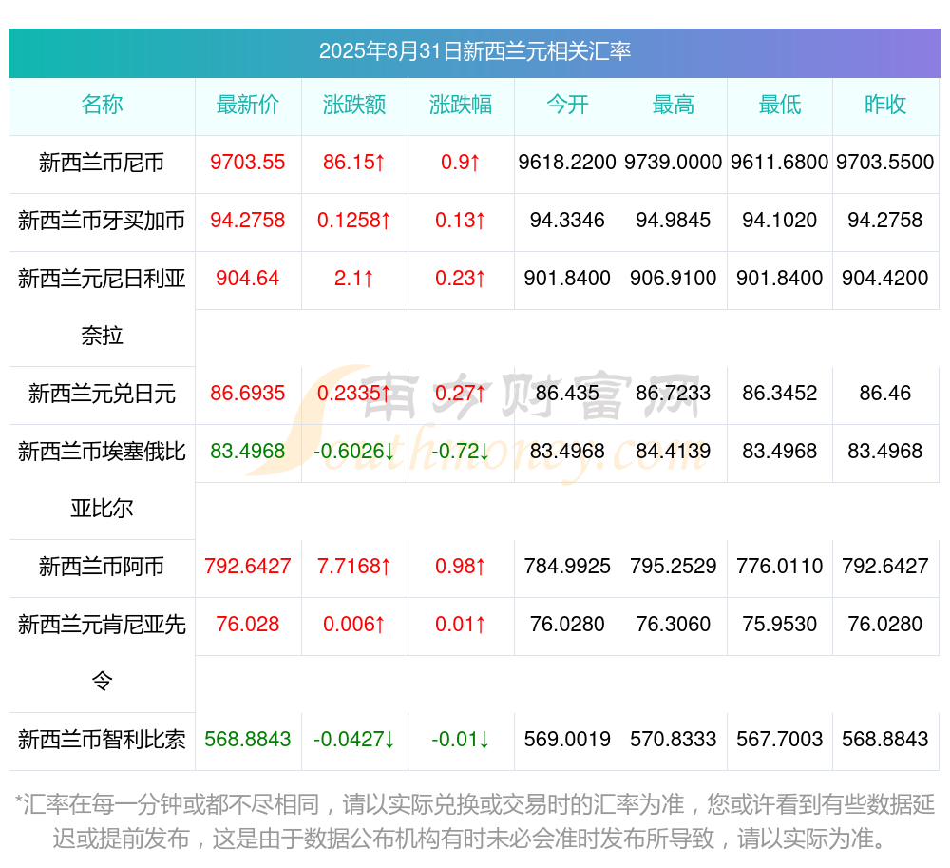This screenshot has width=950, height=868.
Task: Click change amount 7.7168↑
Action: coord(353,566)
